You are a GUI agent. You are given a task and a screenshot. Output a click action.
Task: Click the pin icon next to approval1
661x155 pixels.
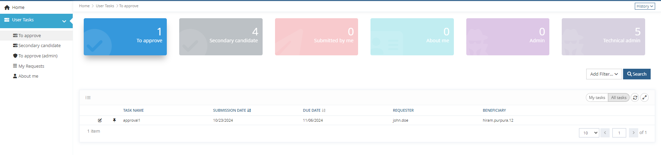click(114, 120)
